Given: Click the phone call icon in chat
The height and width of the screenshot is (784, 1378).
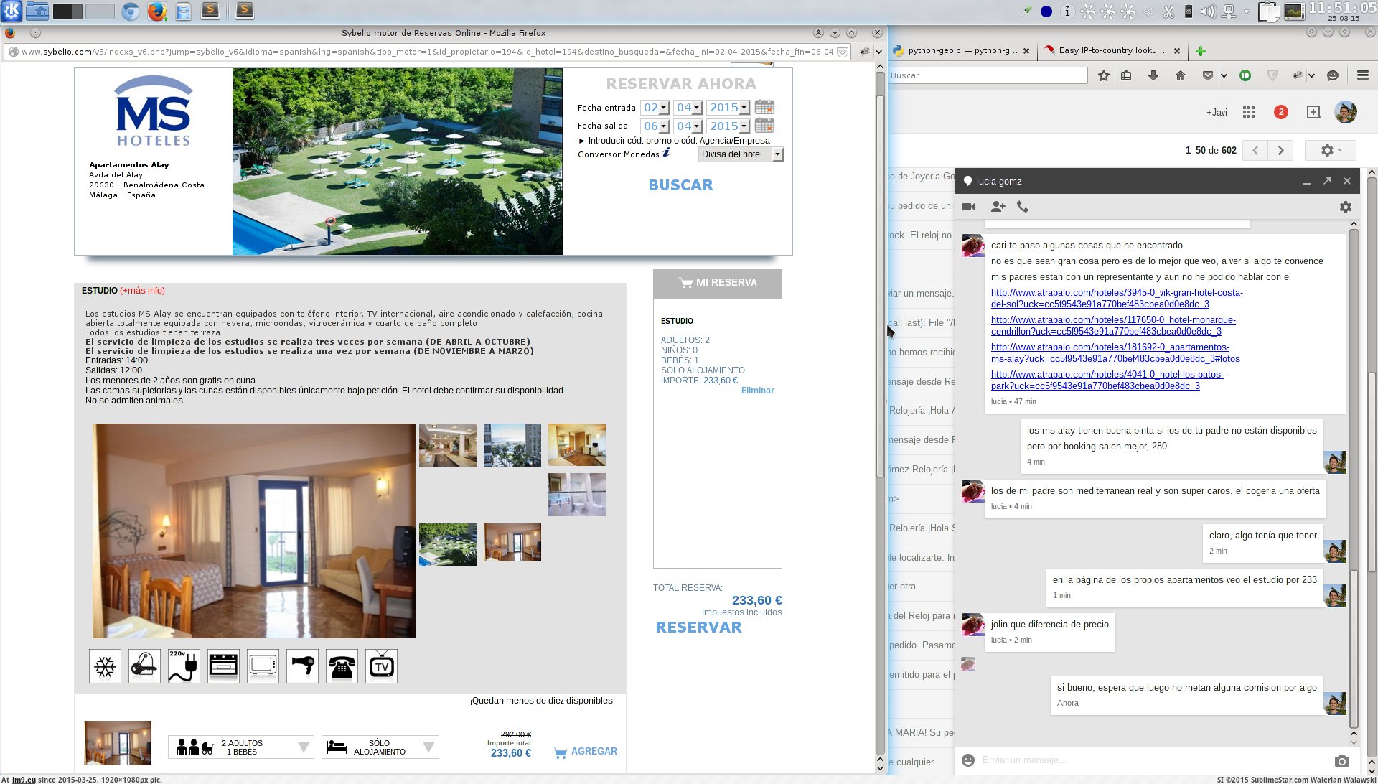Looking at the screenshot, I should (1023, 207).
